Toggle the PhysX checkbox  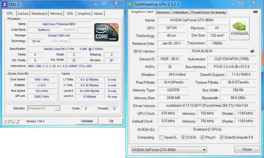tap(202, 137)
